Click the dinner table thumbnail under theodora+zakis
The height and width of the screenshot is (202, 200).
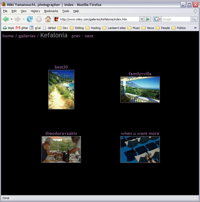pyautogui.click(x=61, y=149)
